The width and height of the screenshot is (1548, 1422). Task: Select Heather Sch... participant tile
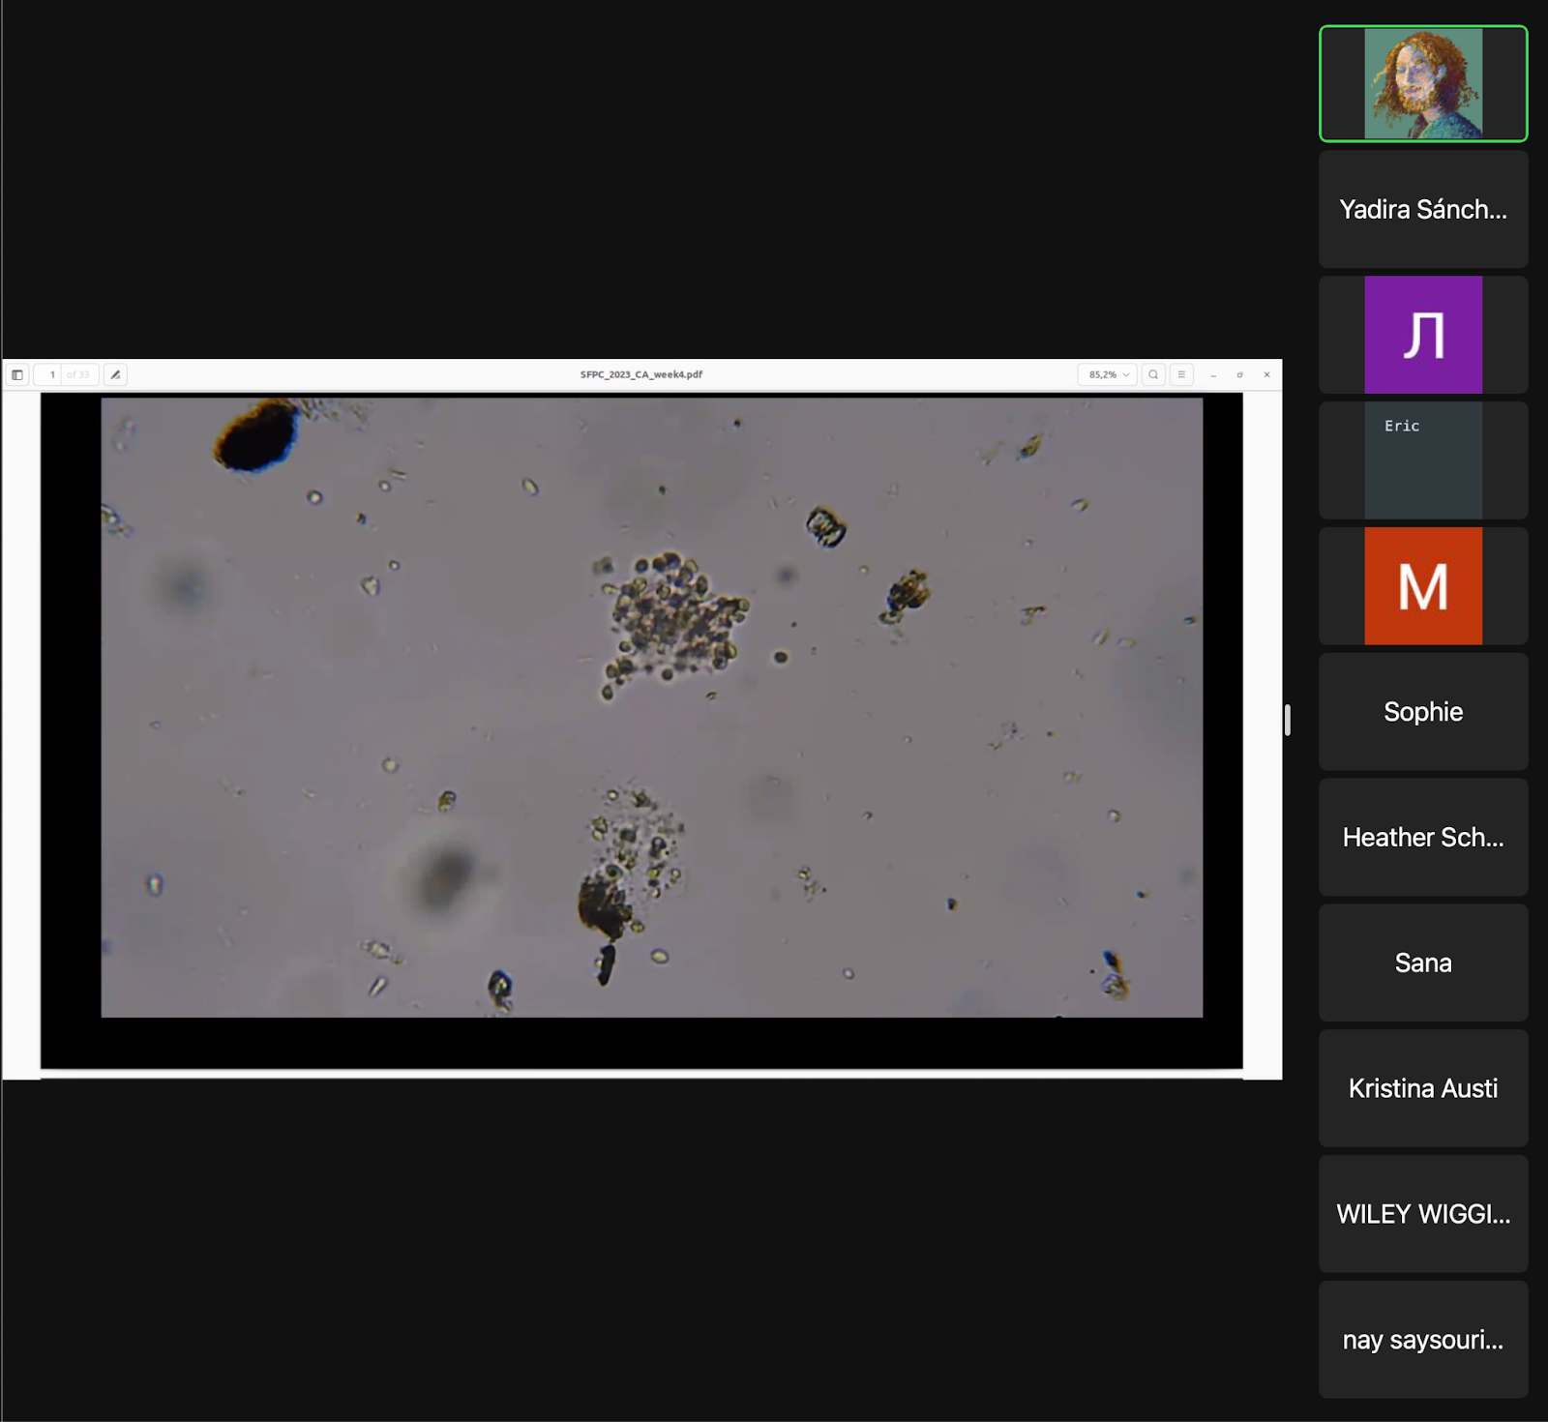click(x=1422, y=838)
